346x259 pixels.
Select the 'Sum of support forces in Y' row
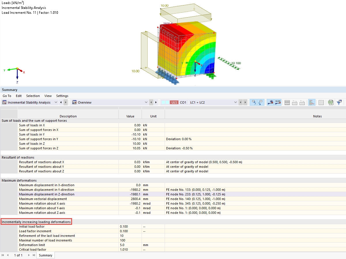point(173,139)
